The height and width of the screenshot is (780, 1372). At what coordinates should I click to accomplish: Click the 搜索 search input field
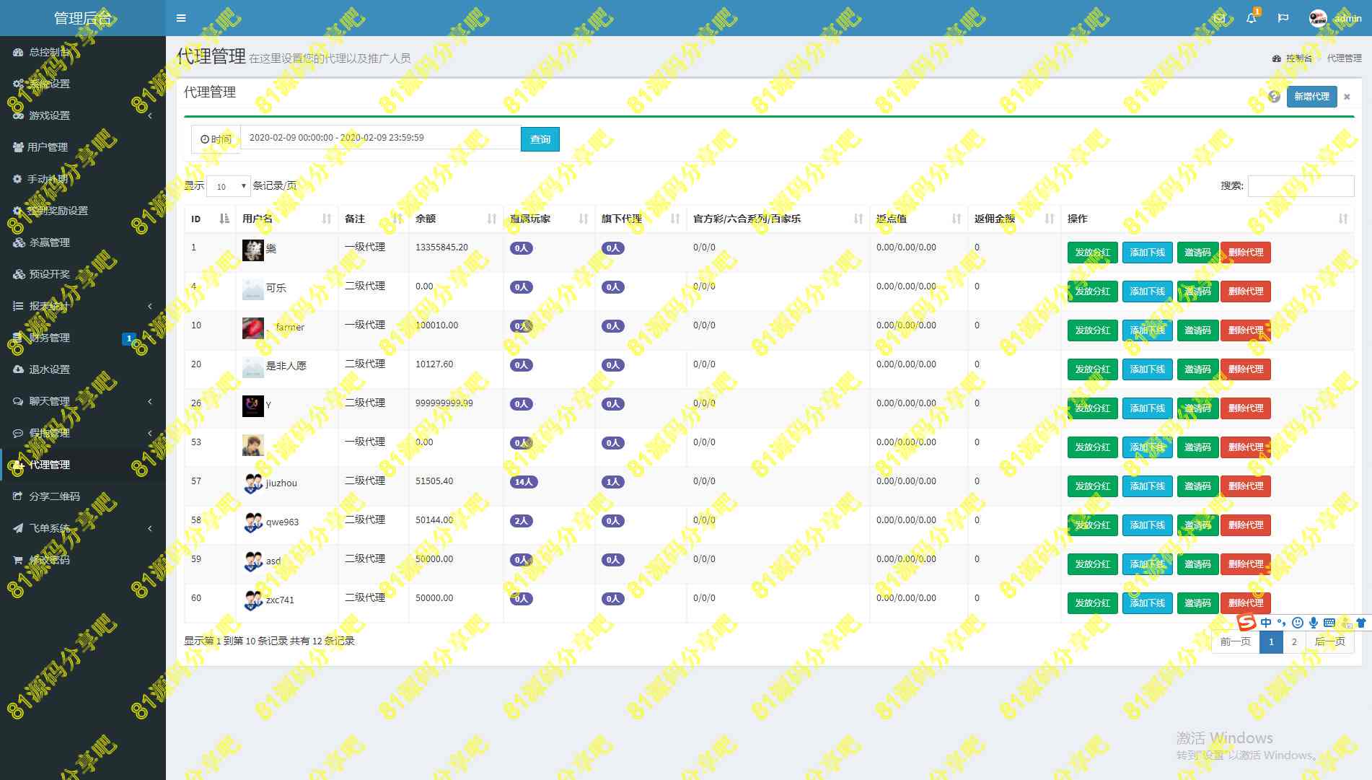click(1300, 186)
